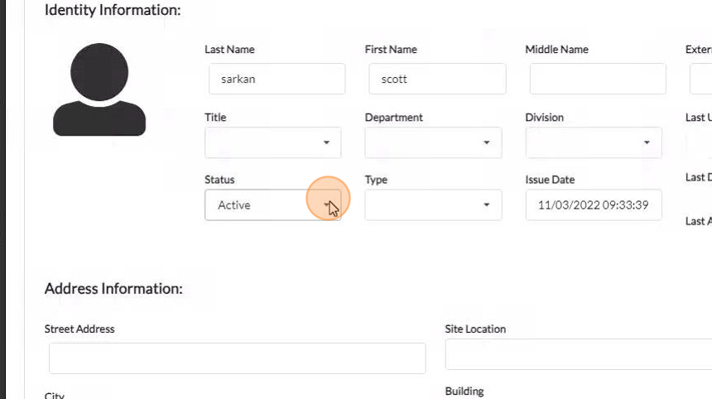Open the Type dropdown
The image size is (712, 399).
(433, 205)
